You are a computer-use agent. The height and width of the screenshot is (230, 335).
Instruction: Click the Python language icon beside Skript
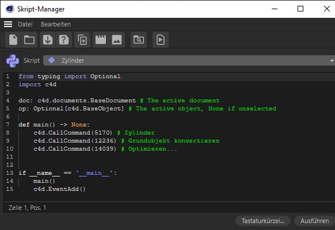[x=13, y=60]
